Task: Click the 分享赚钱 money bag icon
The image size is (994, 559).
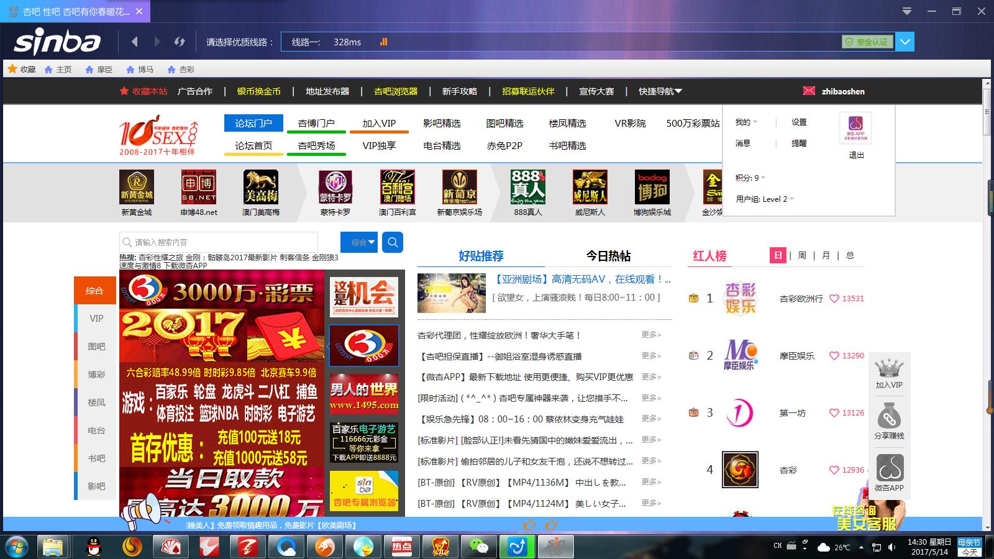Action: (x=889, y=416)
